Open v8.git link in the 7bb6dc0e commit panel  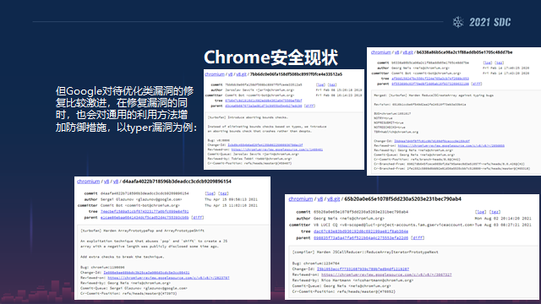pyautogui.click(x=241, y=74)
